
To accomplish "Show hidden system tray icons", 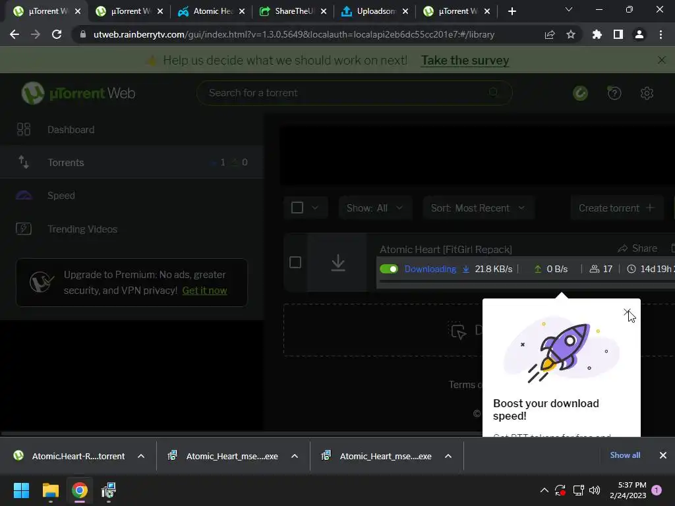I will (x=544, y=490).
